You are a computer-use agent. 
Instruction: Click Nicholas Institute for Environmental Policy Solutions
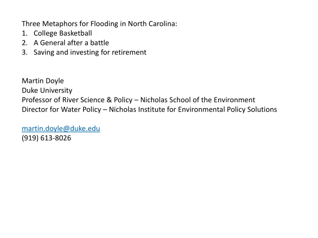pyautogui.click(x=193, y=109)
